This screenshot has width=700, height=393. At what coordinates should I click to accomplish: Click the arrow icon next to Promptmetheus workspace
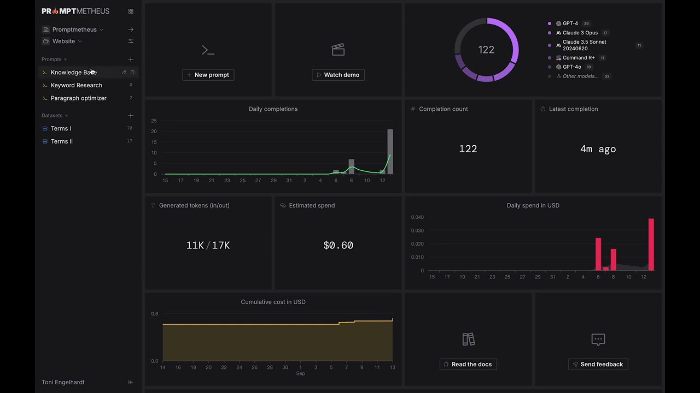pyautogui.click(x=131, y=29)
